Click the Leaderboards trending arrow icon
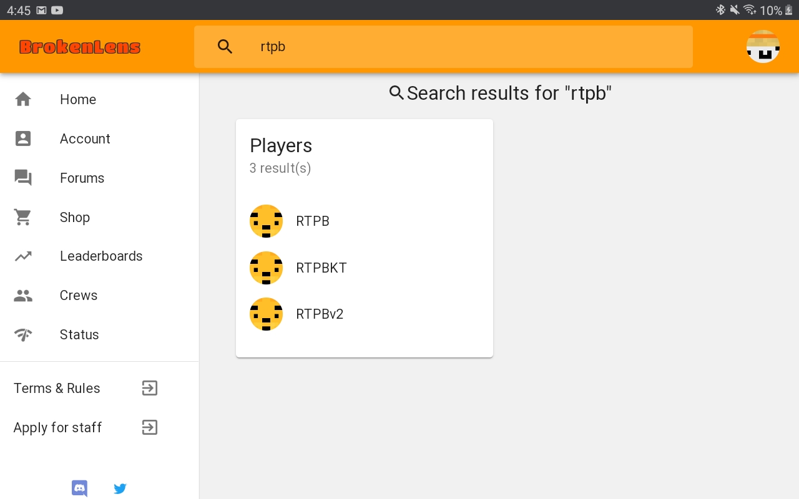This screenshot has height=499, width=799. (23, 256)
